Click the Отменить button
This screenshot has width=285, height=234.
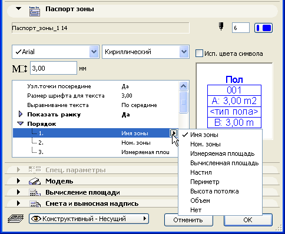click(188, 220)
